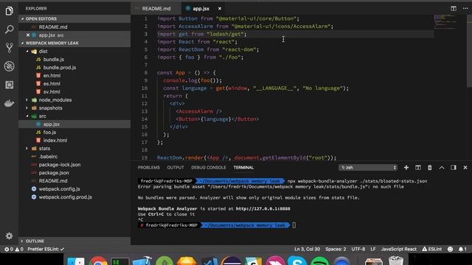Split the editor to the right
This screenshot has width=472, height=265.
point(454,8)
